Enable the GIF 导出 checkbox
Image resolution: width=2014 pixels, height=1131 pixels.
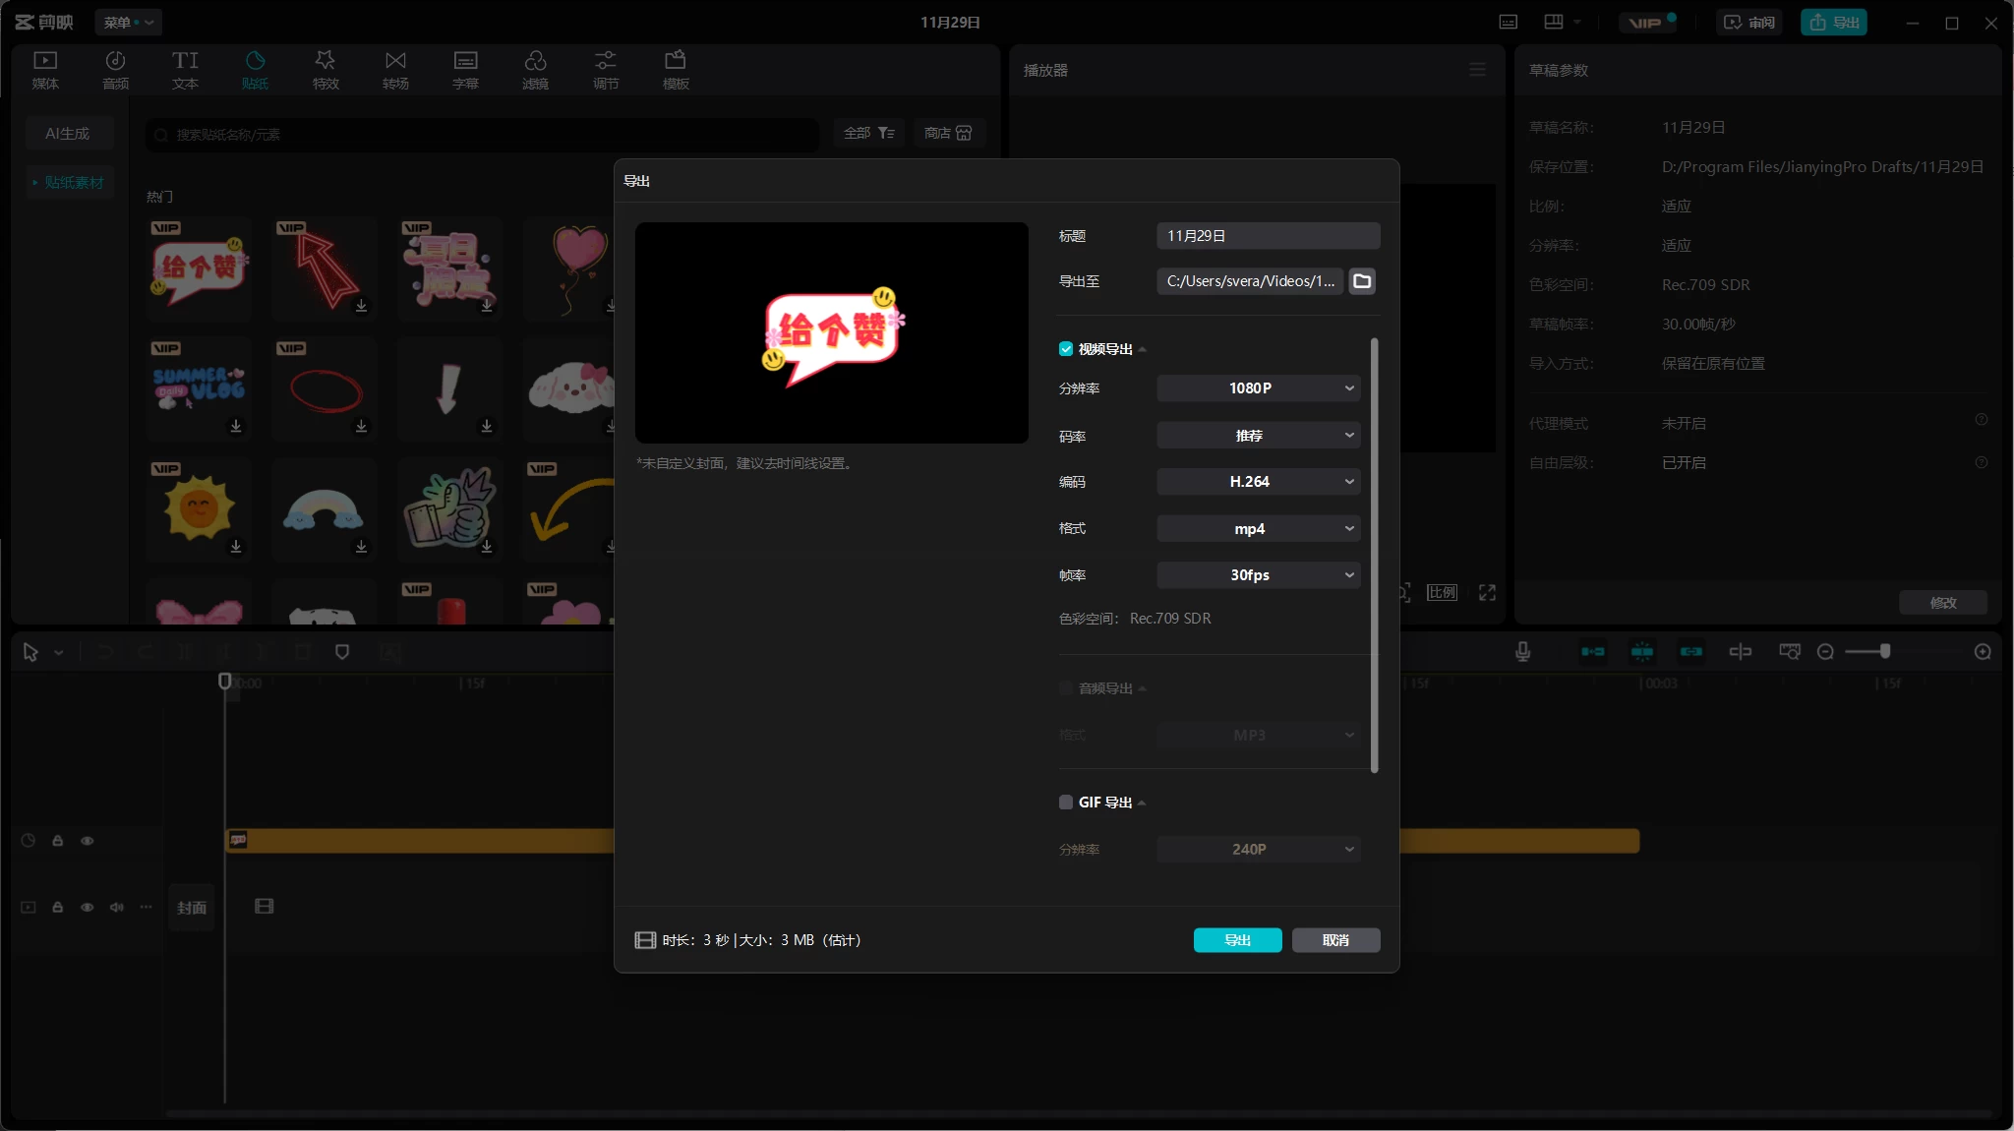[1065, 802]
